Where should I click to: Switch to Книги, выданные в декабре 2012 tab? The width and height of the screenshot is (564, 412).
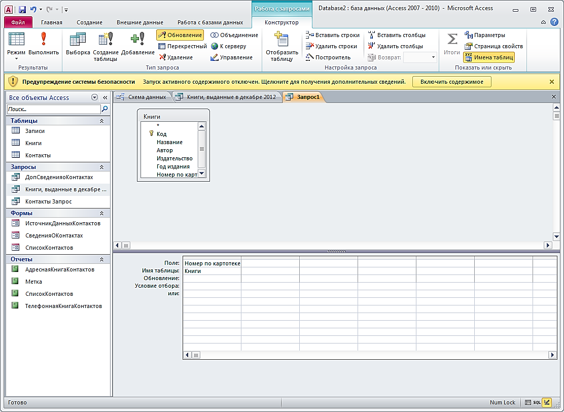[227, 97]
